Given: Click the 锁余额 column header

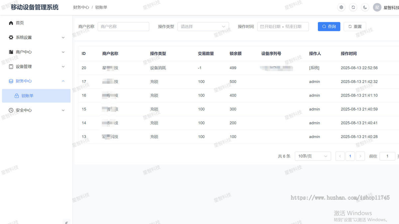Looking at the screenshot, I should point(235,54).
